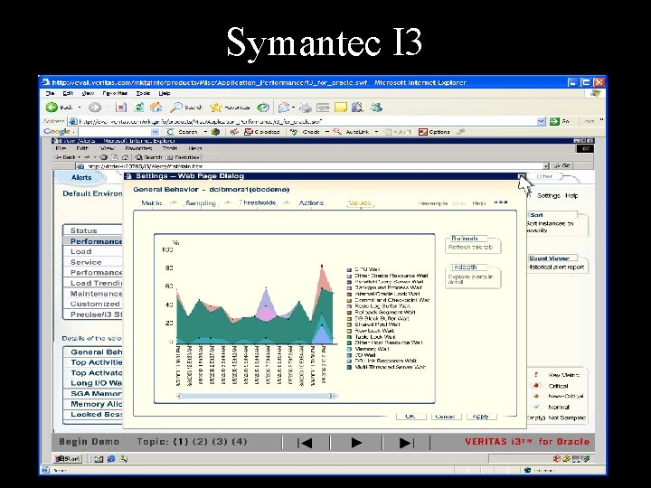Open the Help menu of outer IE window
Screen dimensions: 651x488
click(165, 93)
